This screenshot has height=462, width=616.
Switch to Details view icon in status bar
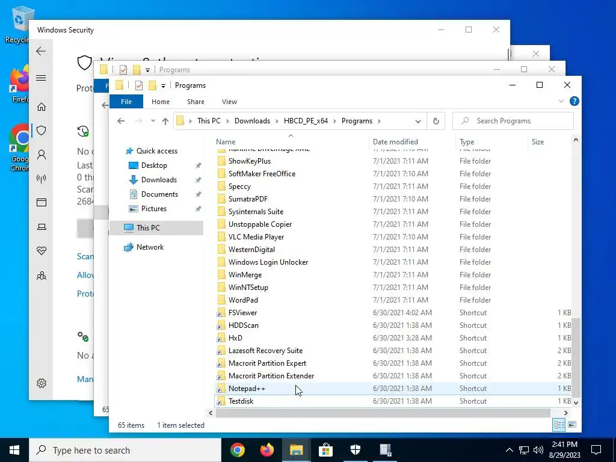[x=559, y=425]
